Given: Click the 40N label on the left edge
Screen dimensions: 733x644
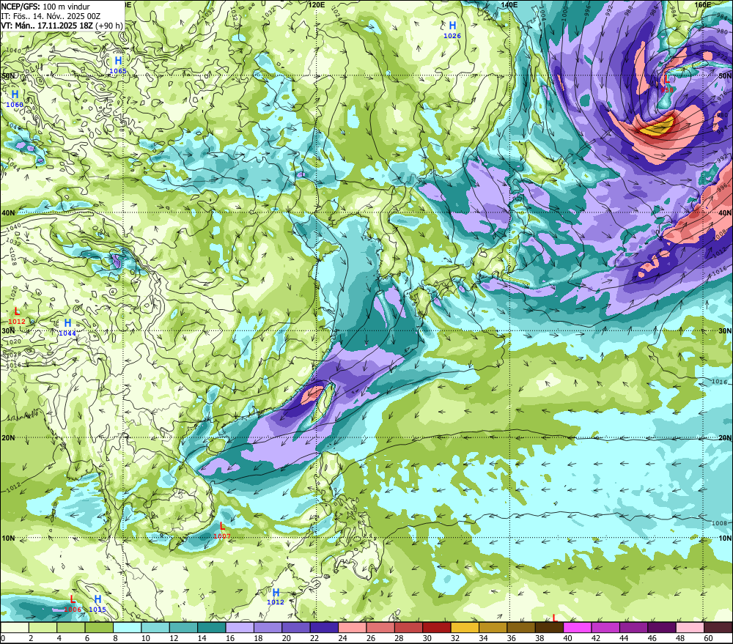Looking at the screenshot, I should pyautogui.click(x=8, y=212).
